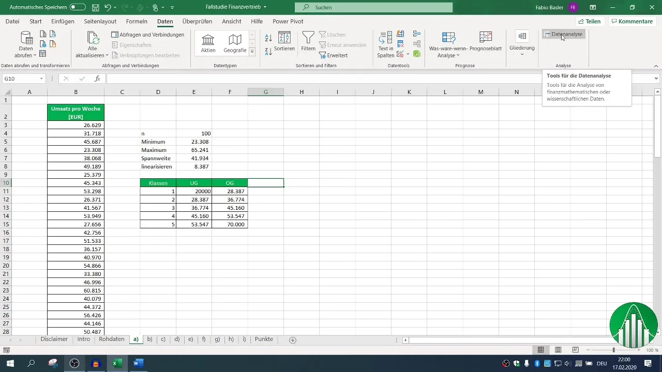Open the Daten abrufen dropdown
The image size is (662, 372).
[26, 44]
